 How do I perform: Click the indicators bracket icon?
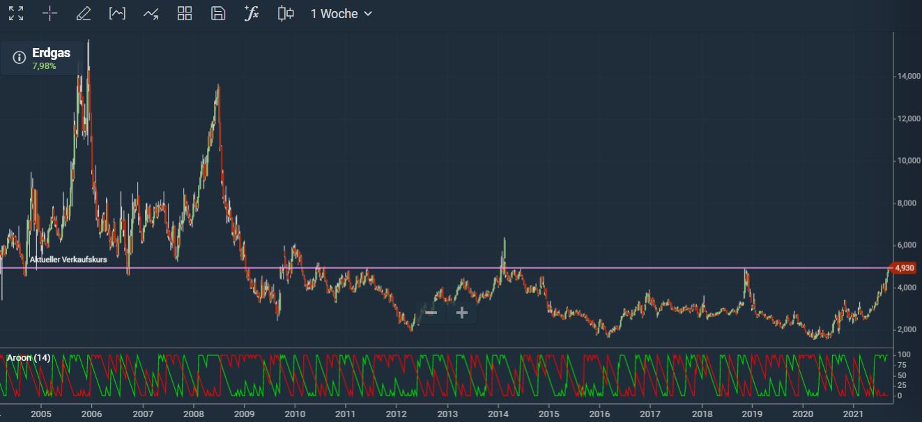click(117, 13)
